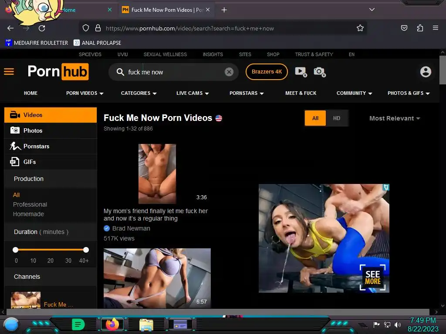
Task: Select the All quality filter
Action: (x=315, y=118)
